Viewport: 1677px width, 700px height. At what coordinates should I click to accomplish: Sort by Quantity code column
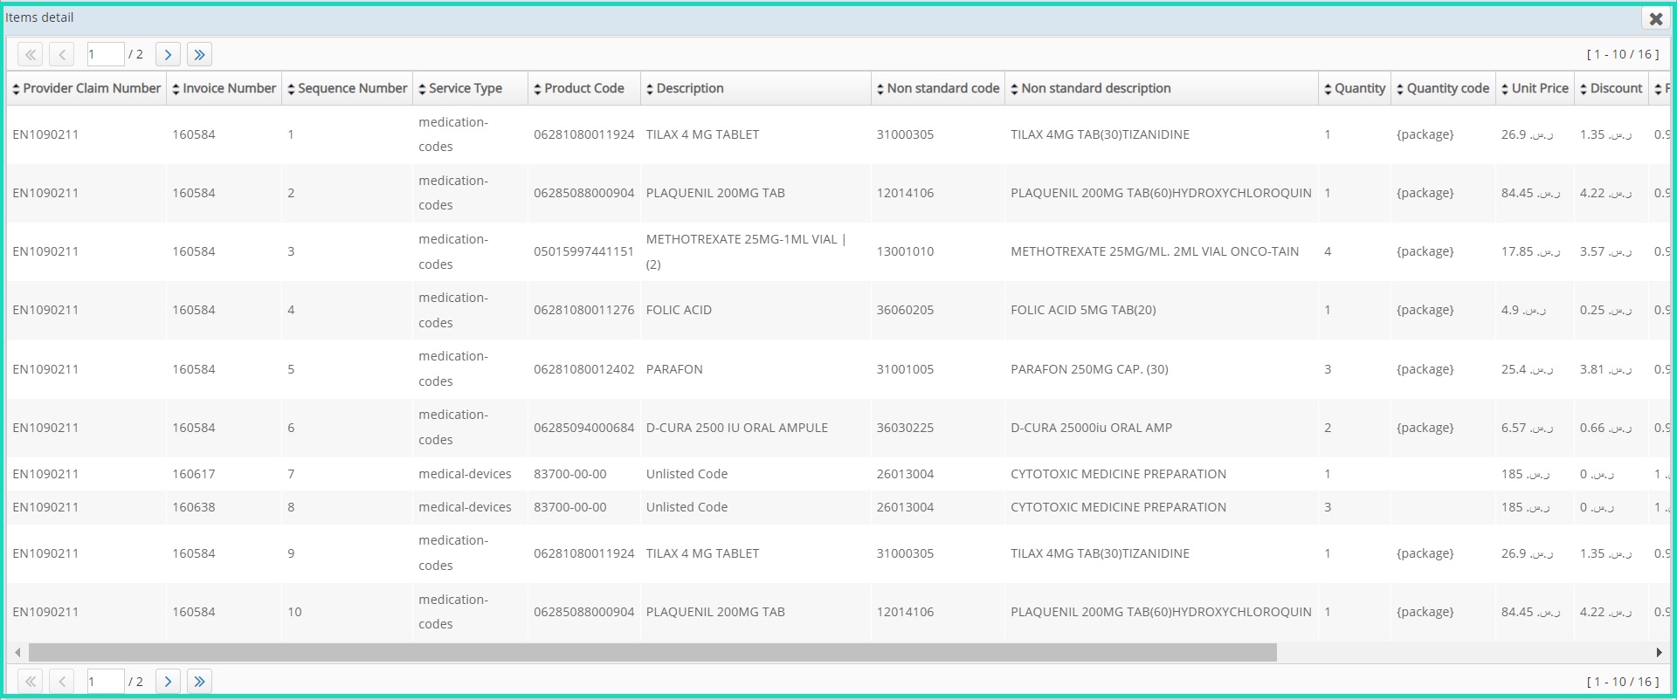1443,88
